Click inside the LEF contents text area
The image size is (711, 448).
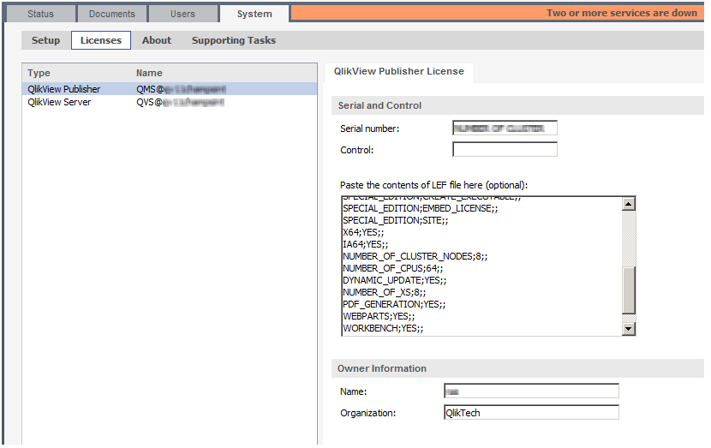(480, 266)
